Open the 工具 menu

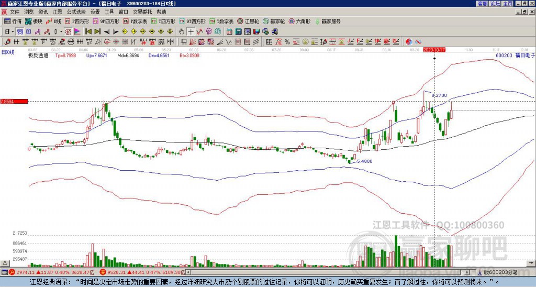tap(109, 12)
